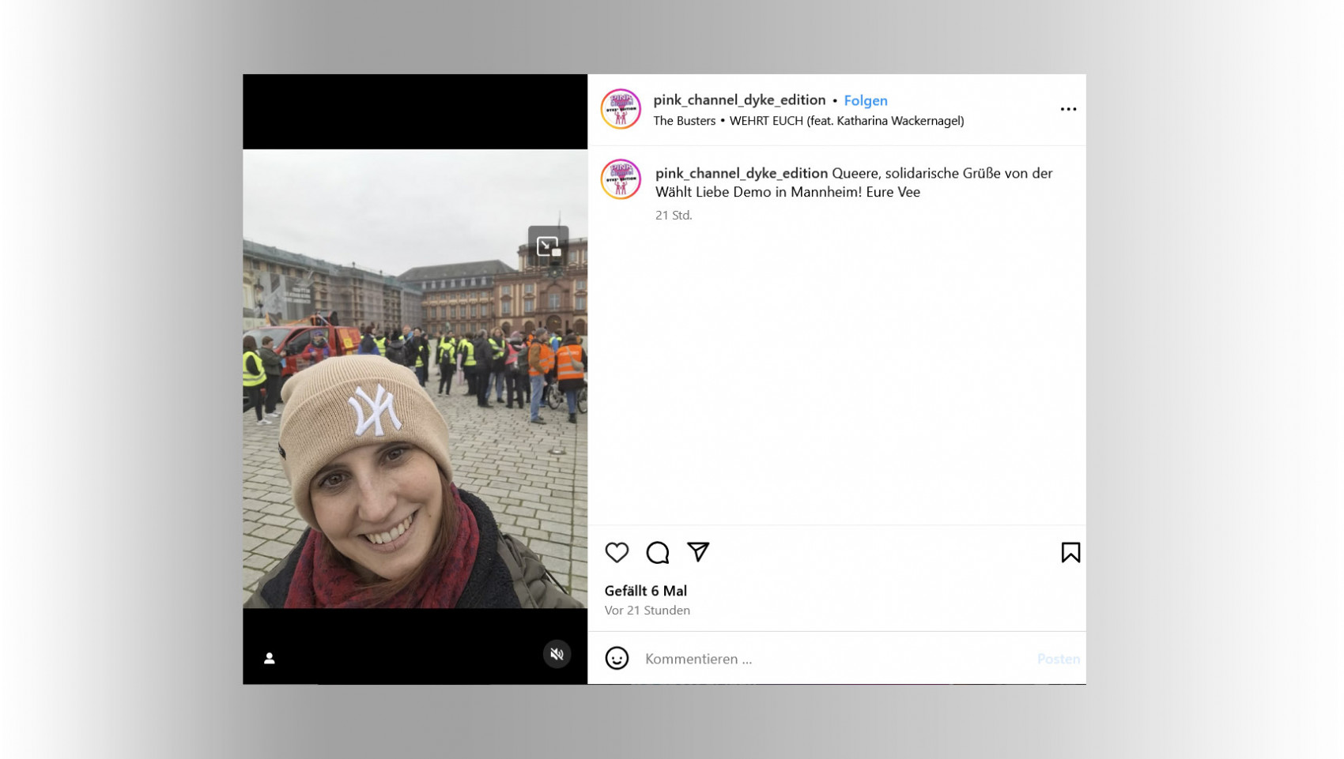Screen dimensions: 1344x759
Task: Click the username in the caption text
Action: (x=741, y=173)
